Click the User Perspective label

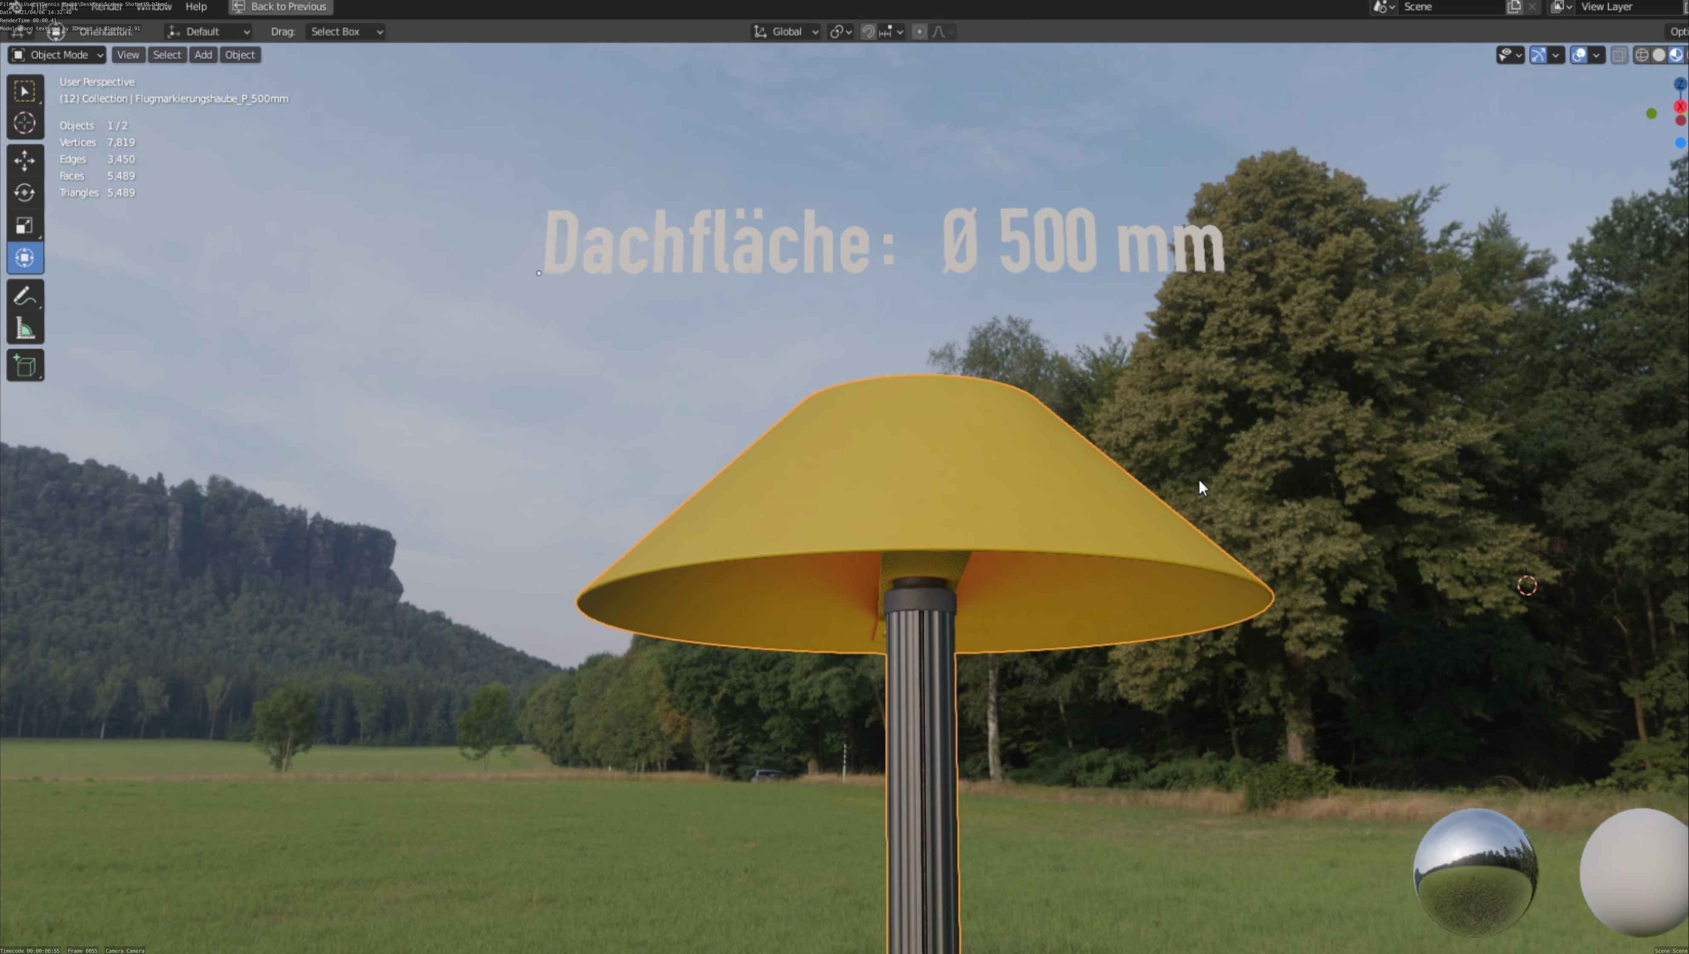[x=97, y=82]
